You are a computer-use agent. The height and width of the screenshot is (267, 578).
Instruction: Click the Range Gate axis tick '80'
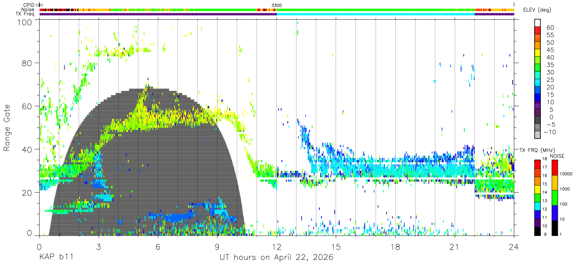click(x=27, y=63)
